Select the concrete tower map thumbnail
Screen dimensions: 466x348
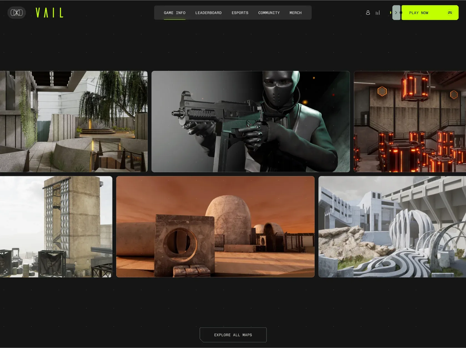pos(56,227)
